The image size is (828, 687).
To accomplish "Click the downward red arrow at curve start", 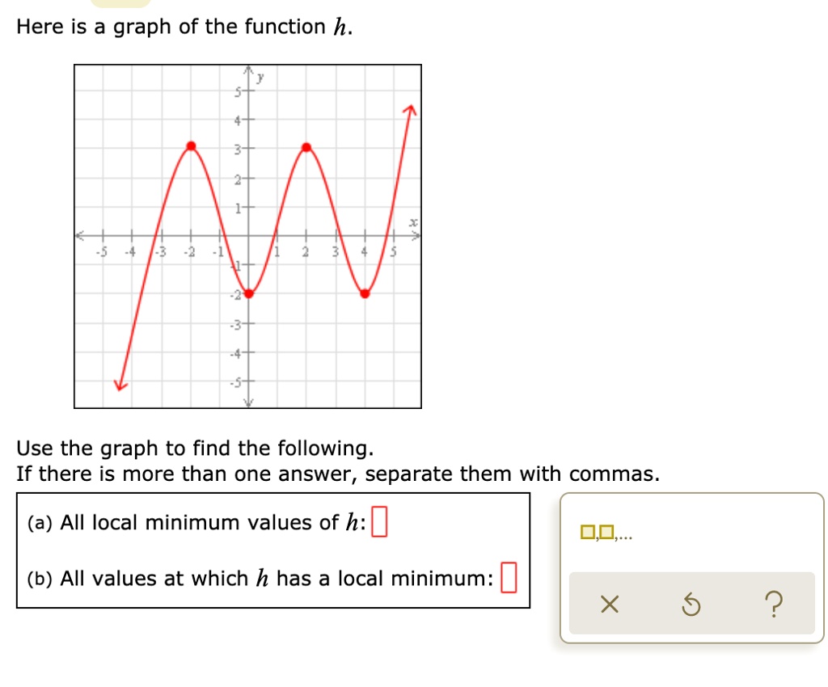I will [x=121, y=384].
